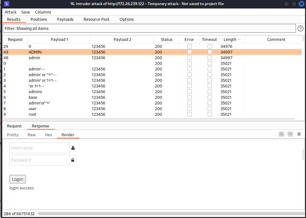Tick Error checkbox in ADMIN row
306x218 pixels.
190,52
